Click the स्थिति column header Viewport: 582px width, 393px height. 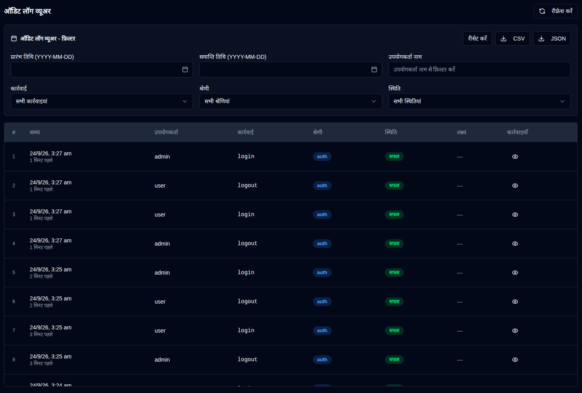point(391,132)
